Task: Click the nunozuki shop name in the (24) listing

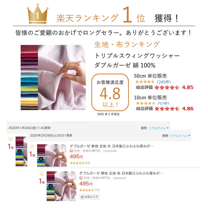Action: (110, 151)
